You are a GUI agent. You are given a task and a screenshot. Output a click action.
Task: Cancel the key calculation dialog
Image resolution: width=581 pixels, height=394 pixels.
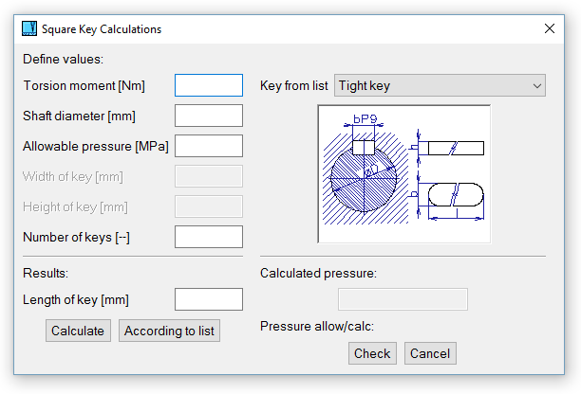430,353
